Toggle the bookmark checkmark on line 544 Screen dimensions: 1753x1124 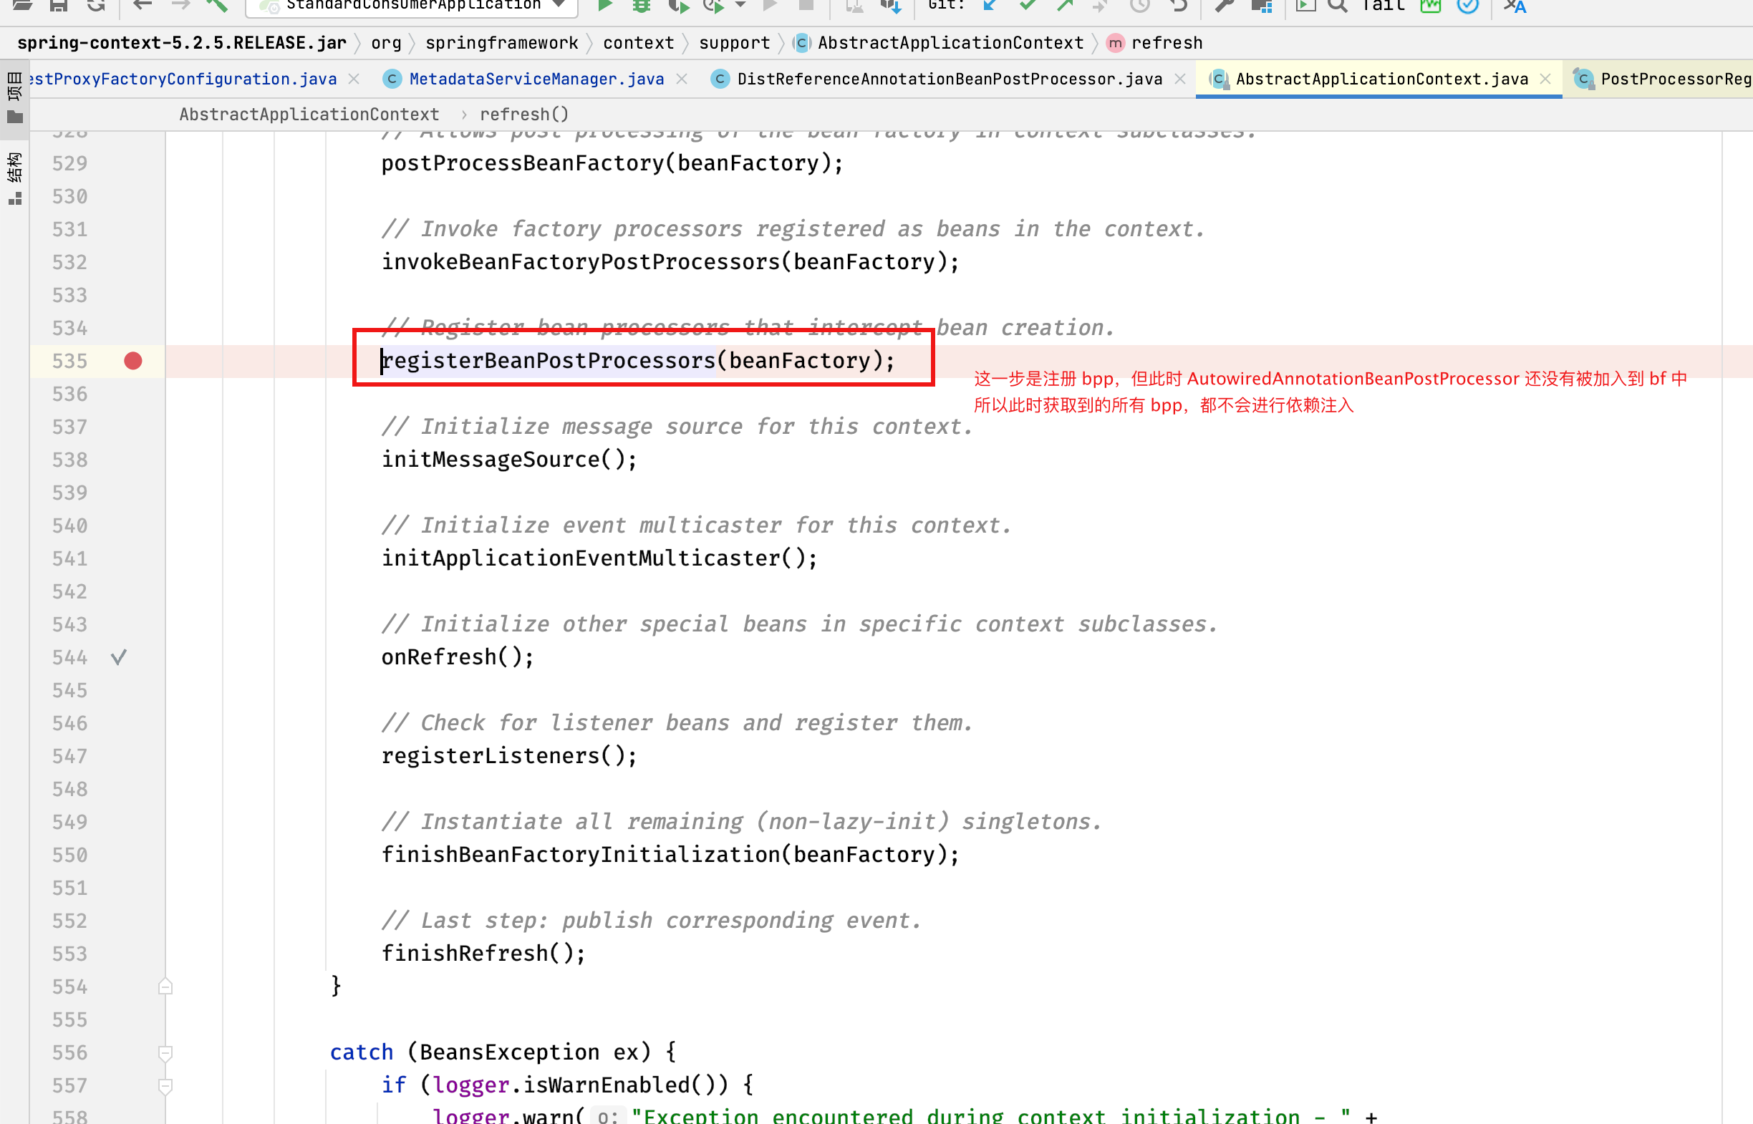[x=119, y=657]
